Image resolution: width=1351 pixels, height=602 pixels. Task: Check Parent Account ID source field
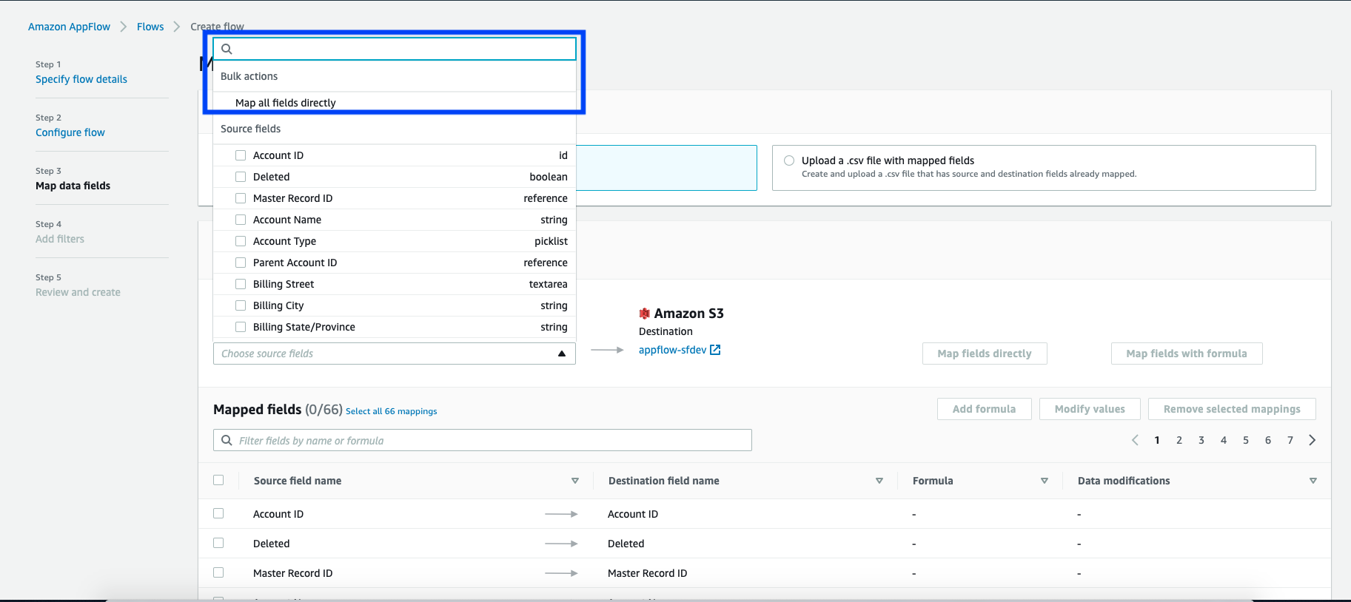[x=241, y=263]
